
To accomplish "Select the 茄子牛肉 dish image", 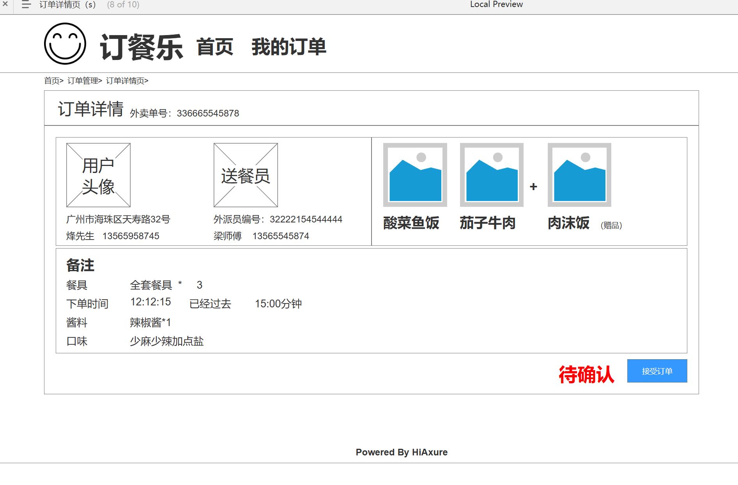I will 492,175.
